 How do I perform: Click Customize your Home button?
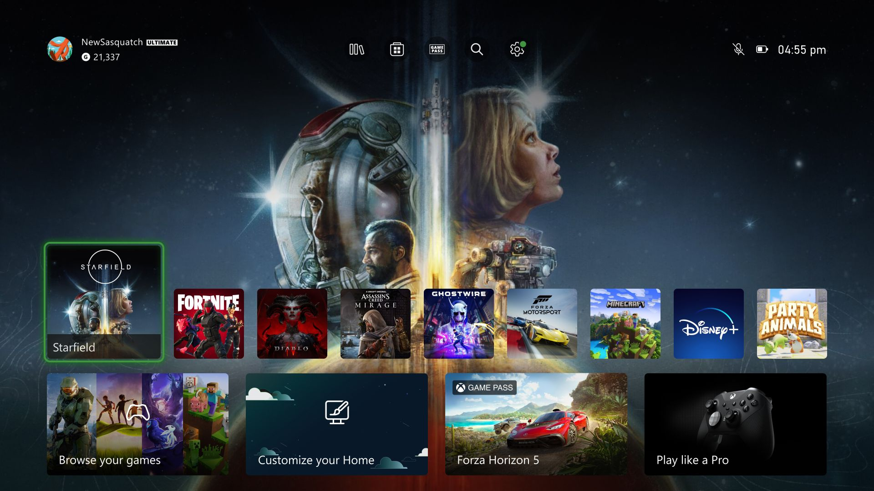pos(337,424)
